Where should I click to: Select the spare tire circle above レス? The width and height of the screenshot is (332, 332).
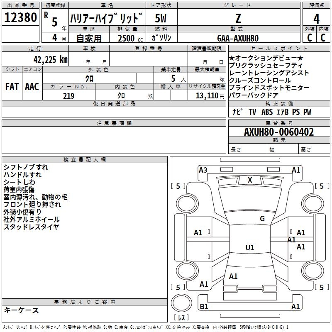click(181, 303)
